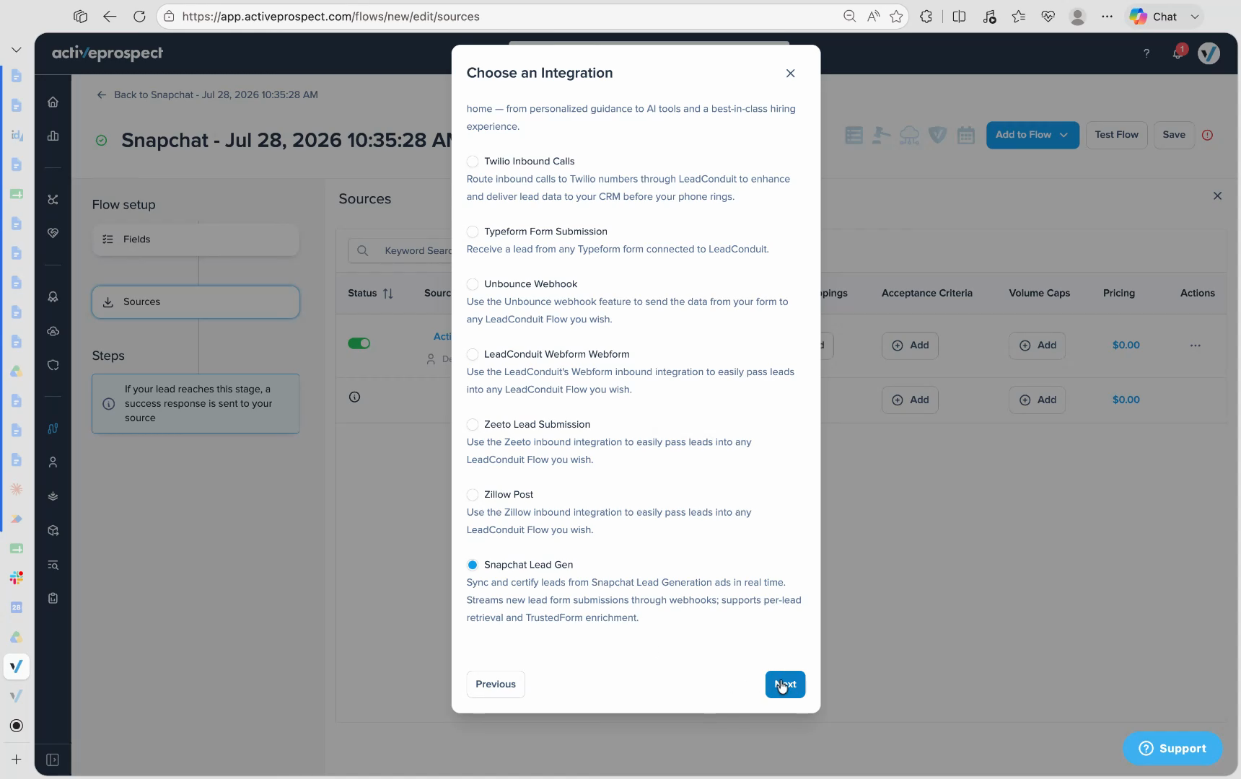Image resolution: width=1241 pixels, height=779 pixels.
Task: Click the Test Flow button
Action: [1116, 135]
